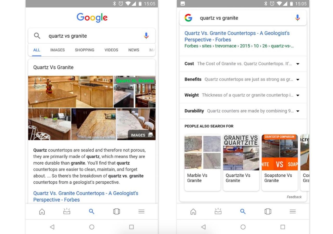Open the Home tab in the bottom navigation
This screenshot has width=333, height=234.
[42, 211]
